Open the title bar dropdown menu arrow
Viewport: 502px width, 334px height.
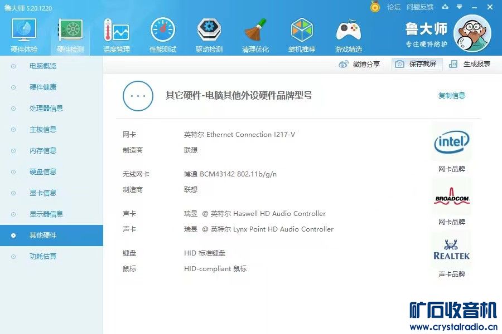[460, 7]
